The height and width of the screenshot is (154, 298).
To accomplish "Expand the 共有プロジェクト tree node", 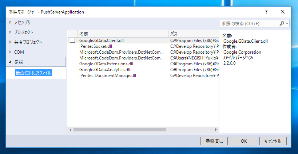I will tap(10, 42).
